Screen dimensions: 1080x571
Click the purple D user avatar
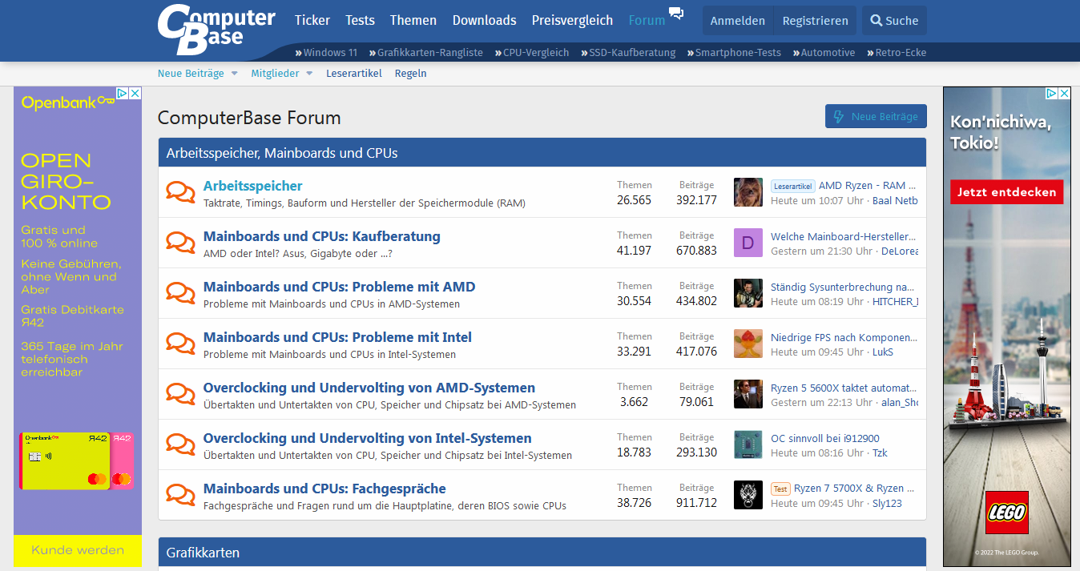click(x=748, y=243)
